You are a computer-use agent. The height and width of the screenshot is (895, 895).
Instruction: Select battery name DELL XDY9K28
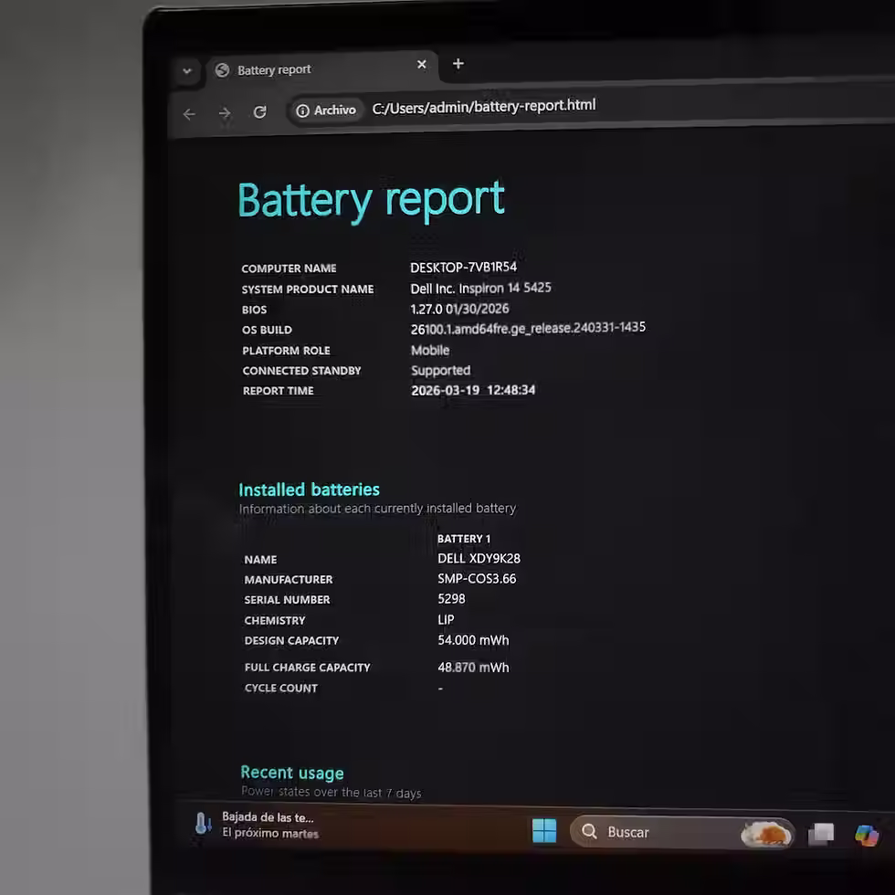click(x=479, y=558)
